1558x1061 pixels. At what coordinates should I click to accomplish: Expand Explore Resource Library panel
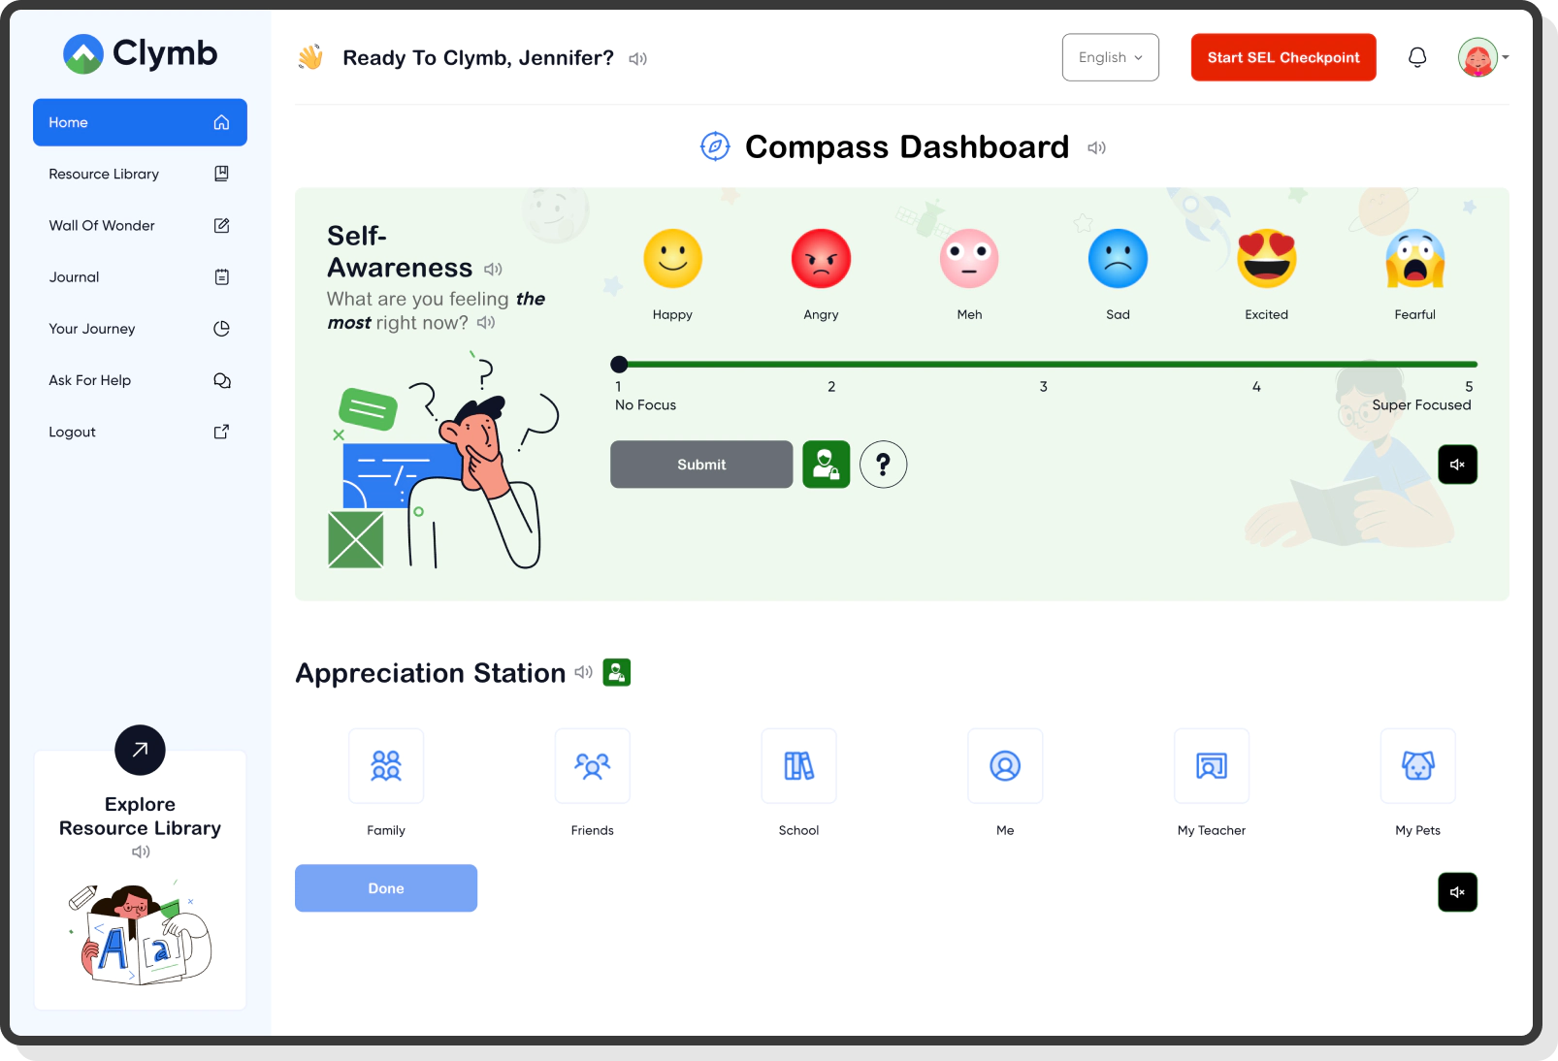[140, 750]
